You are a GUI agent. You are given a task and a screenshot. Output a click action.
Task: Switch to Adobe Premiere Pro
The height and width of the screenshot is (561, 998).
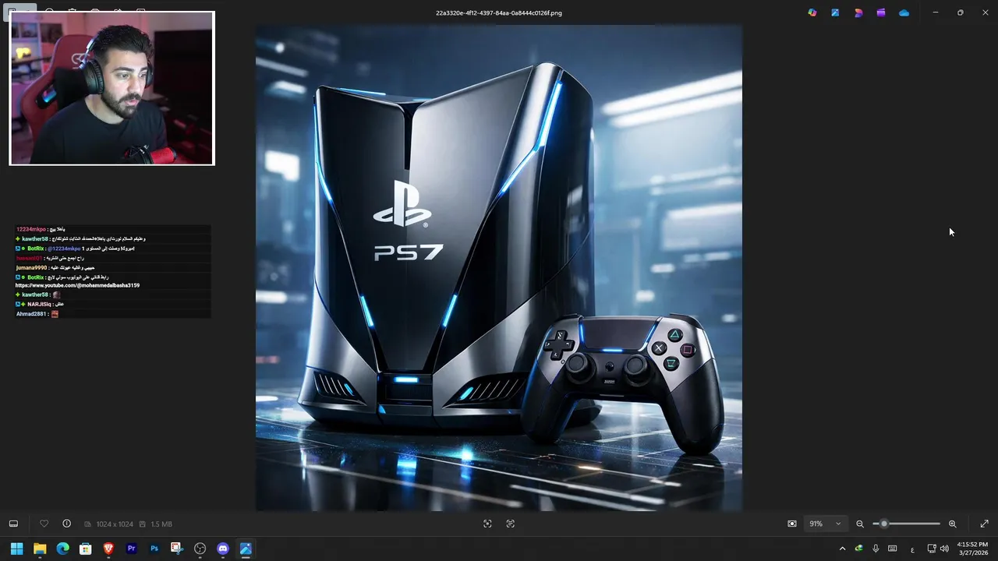[131, 549]
